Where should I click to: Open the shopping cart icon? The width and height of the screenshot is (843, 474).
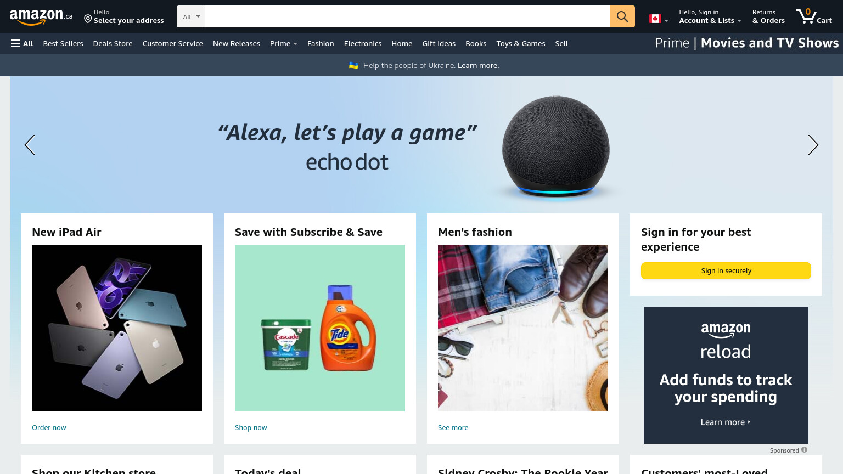[x=814, y=16]
